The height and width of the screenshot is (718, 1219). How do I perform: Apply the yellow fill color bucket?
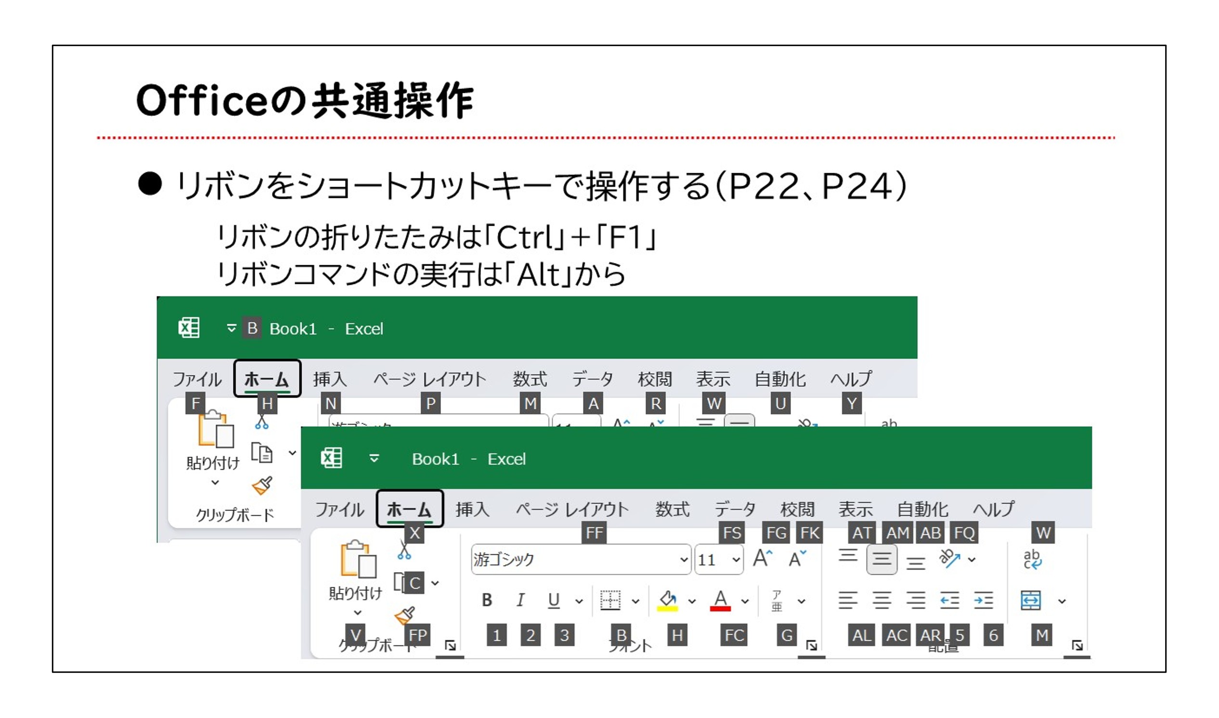pyautogui.click(x=667, y=601)
